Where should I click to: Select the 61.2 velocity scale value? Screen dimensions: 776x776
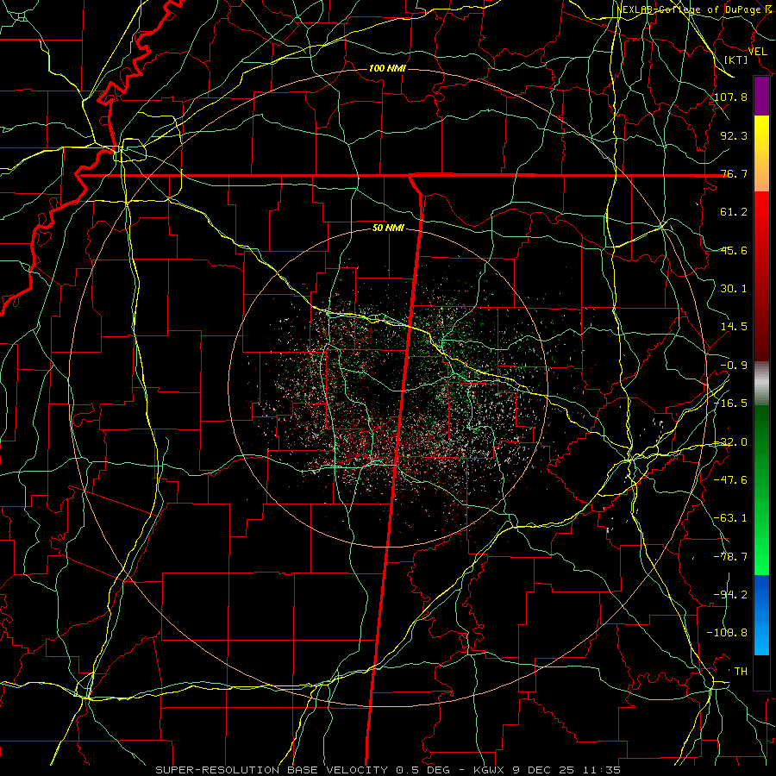click(x=734, y=212)
